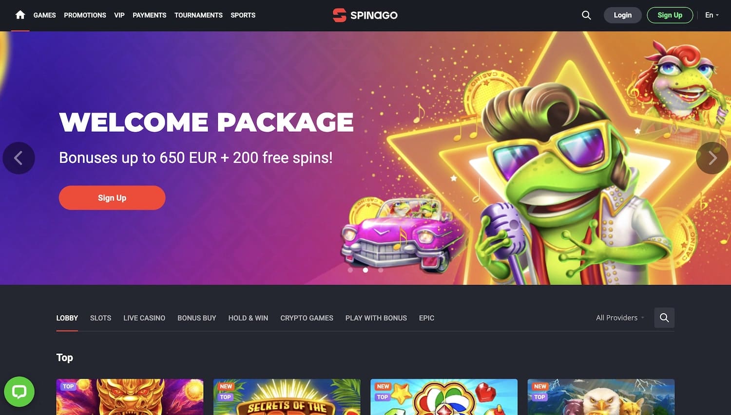Select the first carousel dot indicator

pos(350,270)
